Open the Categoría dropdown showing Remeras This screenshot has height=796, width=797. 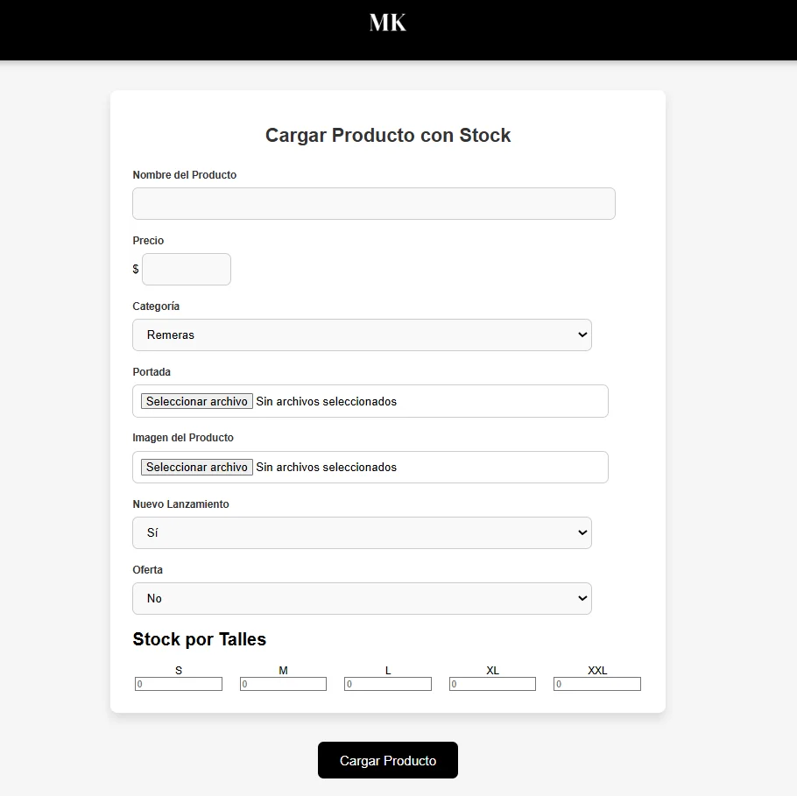pyautogui.click(x=362, y=335)
